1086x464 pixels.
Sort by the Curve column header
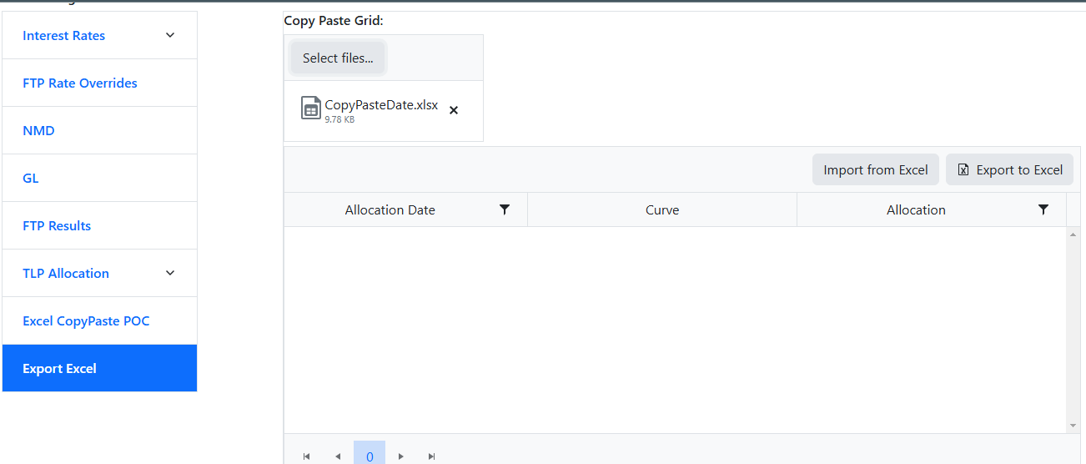662,210
